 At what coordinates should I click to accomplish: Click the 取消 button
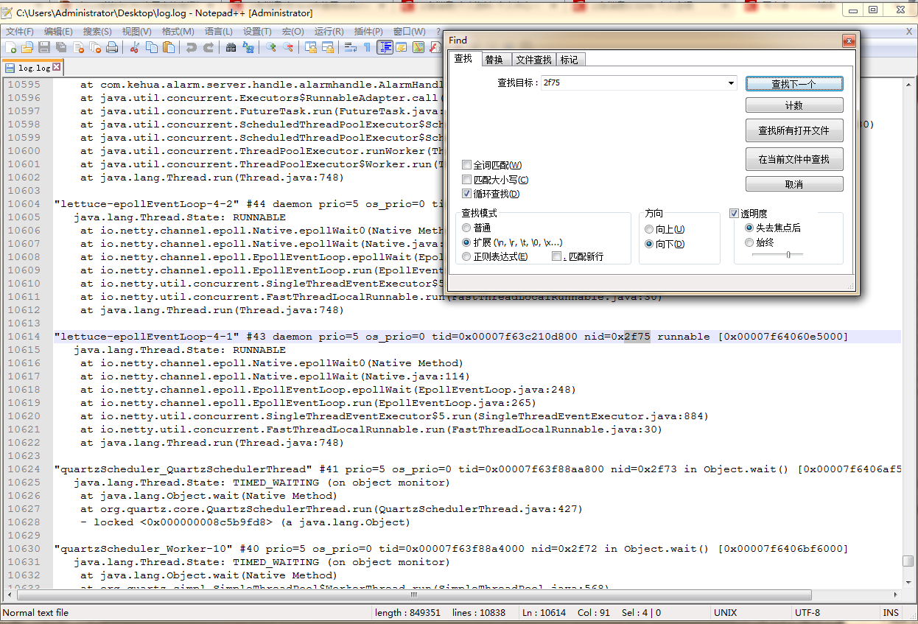click(x=794, y=184)
